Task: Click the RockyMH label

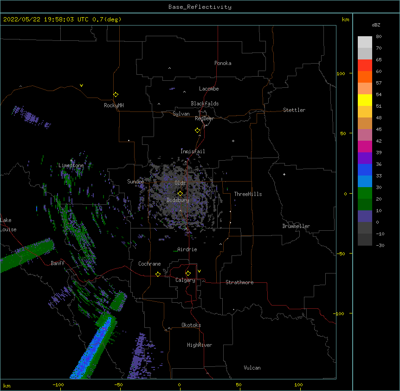Action: (114, 105)
